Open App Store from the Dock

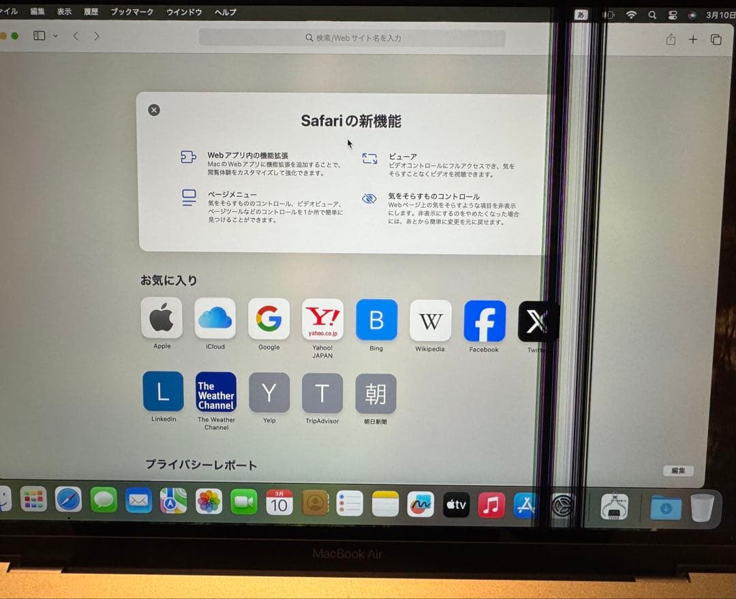click(x=526, y=506)
